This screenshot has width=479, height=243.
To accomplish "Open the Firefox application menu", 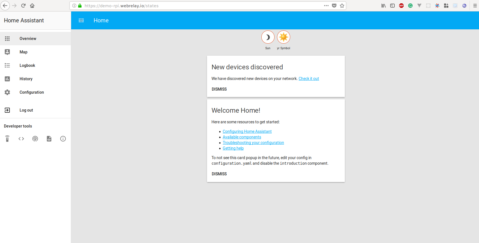I will (x=475, y=6).
